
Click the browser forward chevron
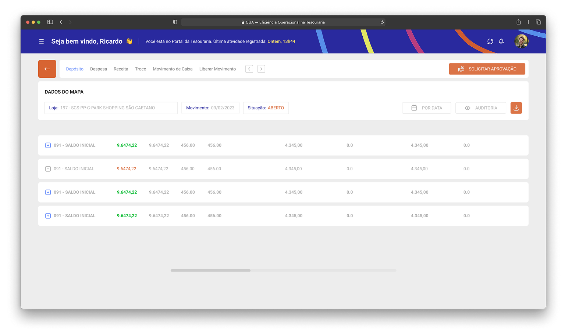[x=70, y=22]
